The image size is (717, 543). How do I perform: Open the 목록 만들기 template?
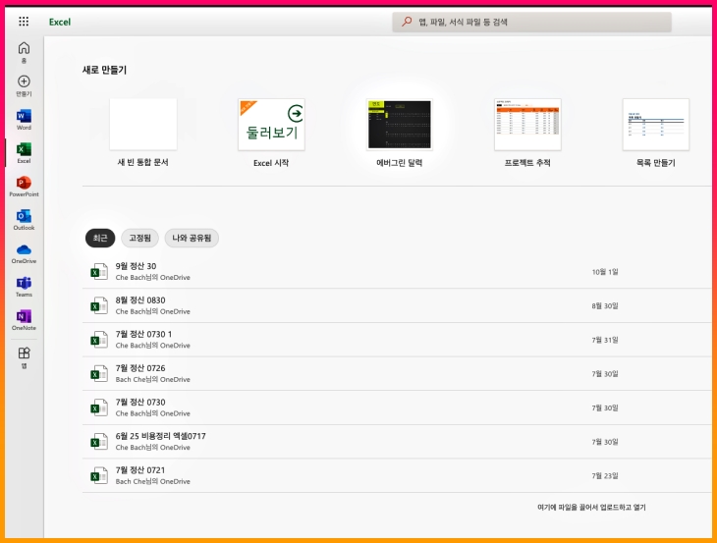click(x=656, y=125)
